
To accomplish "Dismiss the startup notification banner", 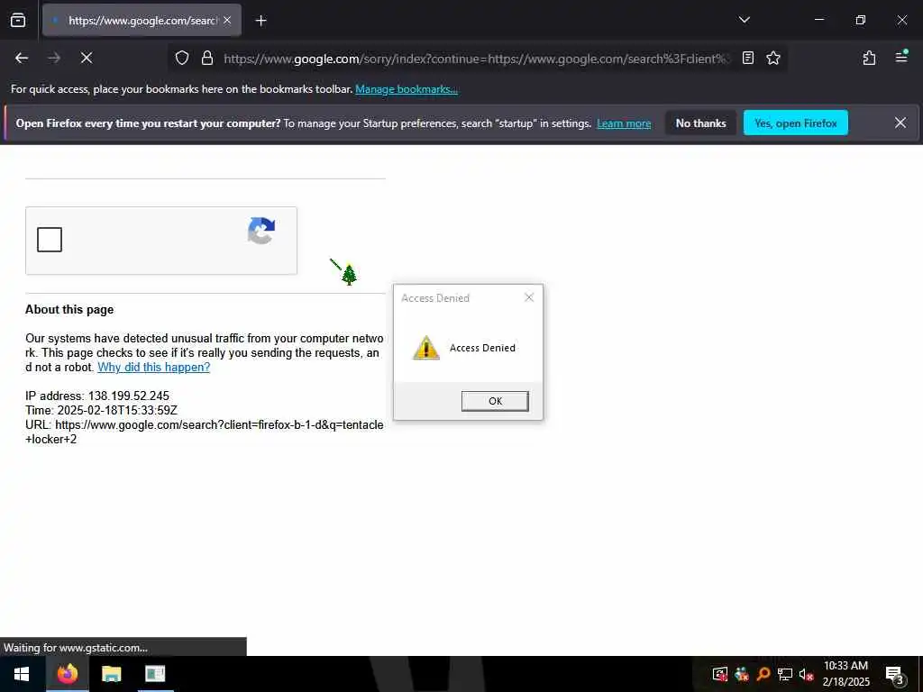I will [x=900, y=123].
